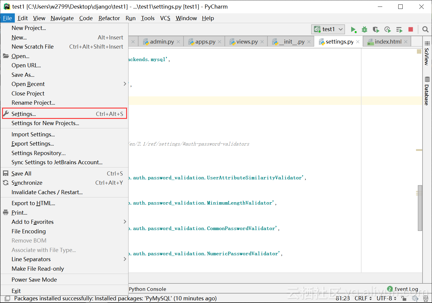Click the Hector inspector icon in status bar
This screenshot has width=432, height=303.
426,298
